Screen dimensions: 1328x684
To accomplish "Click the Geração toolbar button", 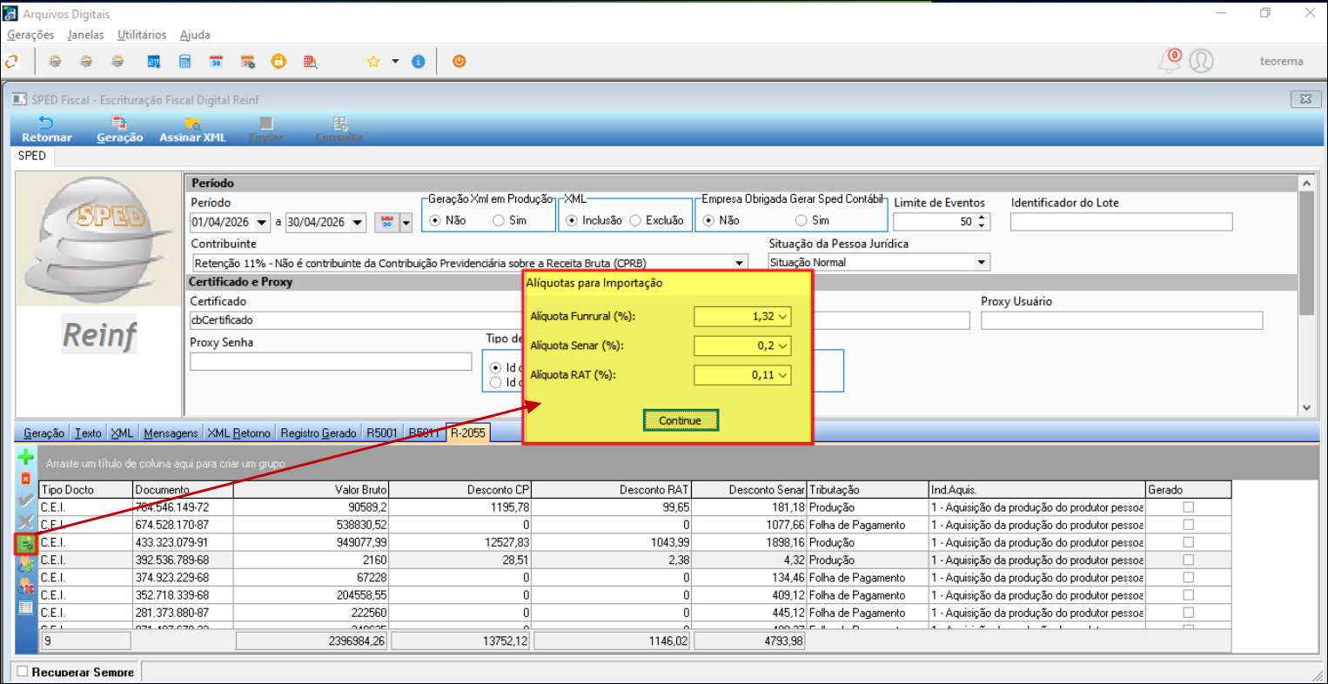I will (x=119, y=130).
